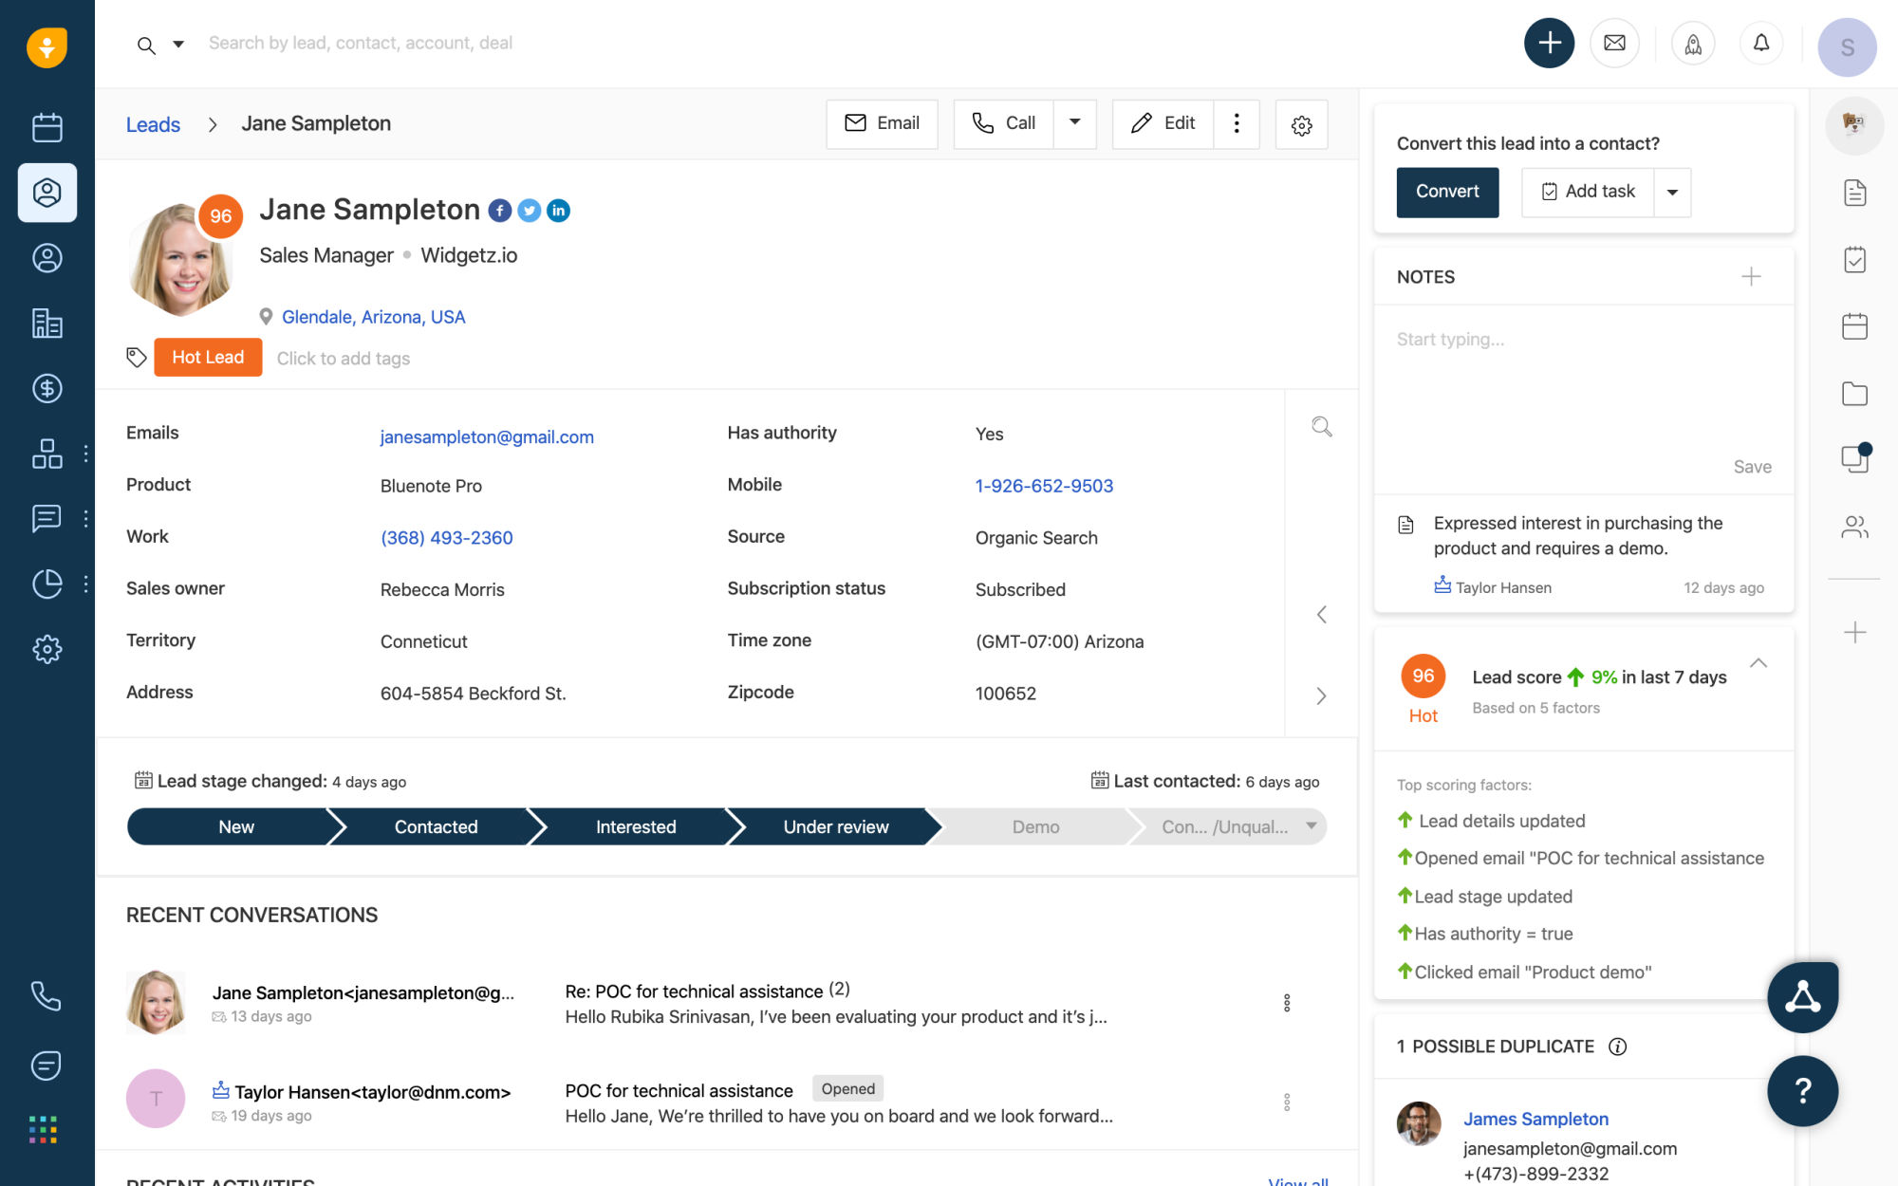Select the Interested lead stage
This screenshot has height=1186, width=1898.
pyautogui.click(x=635, y=826)
